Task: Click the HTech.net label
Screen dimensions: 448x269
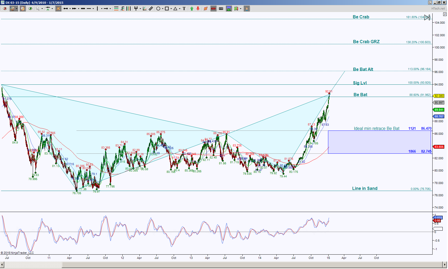Action: click(438, 9)
